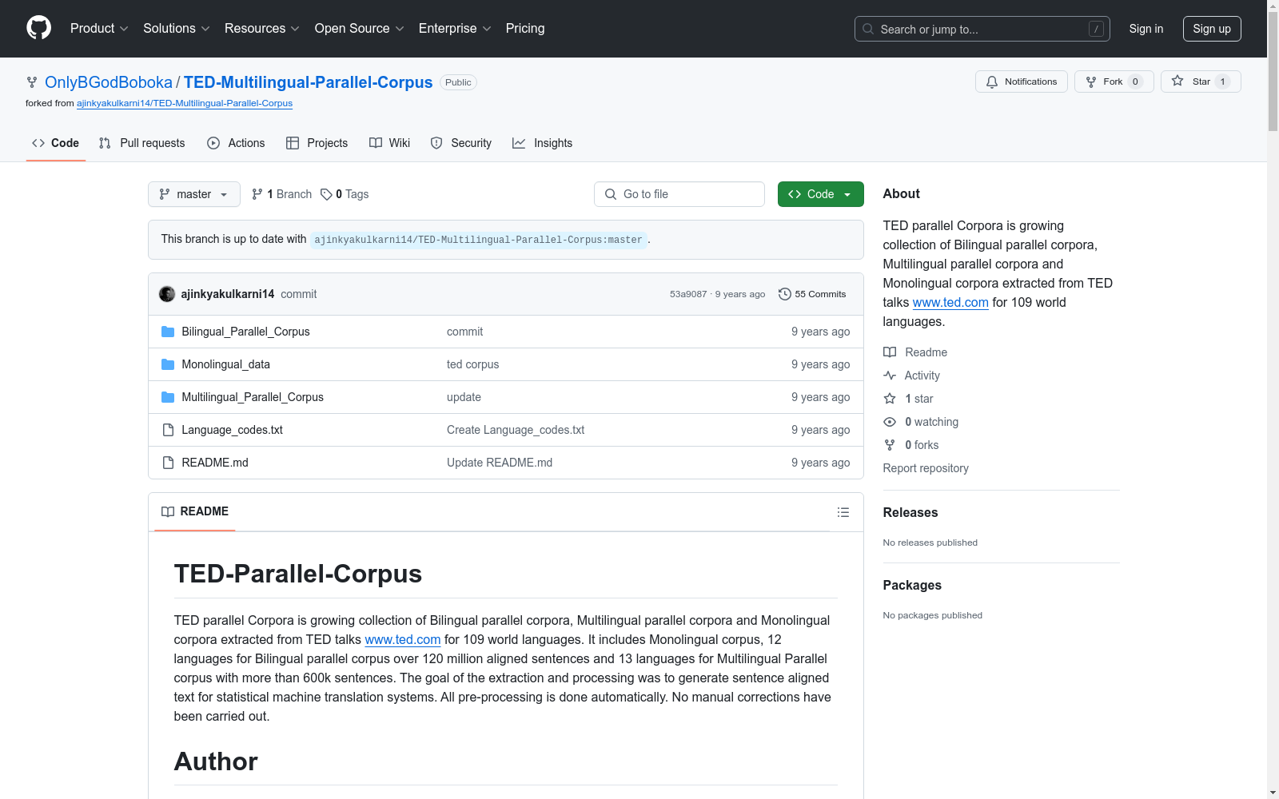Click the page vertical scrollbar
1279x799 pixels.
[1273, 399]
